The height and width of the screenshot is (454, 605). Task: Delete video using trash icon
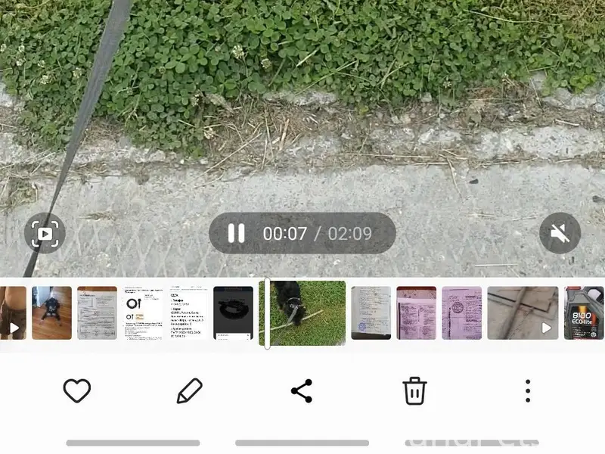[414, 391]
